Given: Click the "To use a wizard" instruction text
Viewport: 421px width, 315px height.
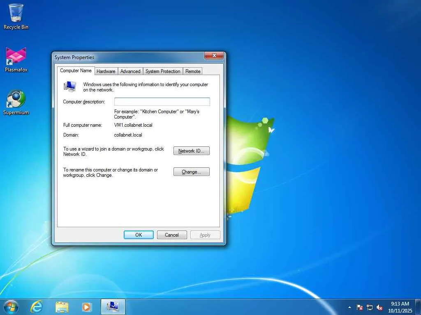Looking at the screenshot, I should coord(113,151).
